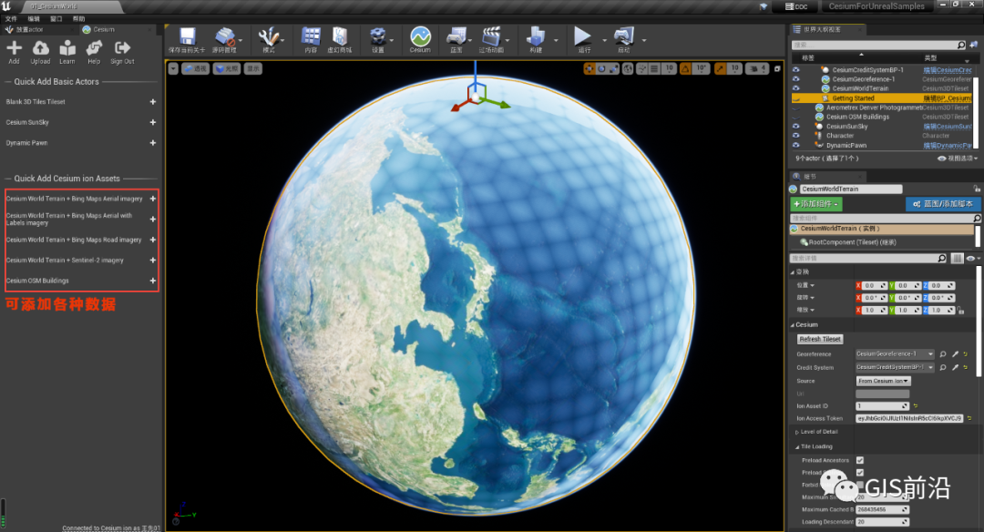Click the Ion Access Token input field

tap(909, 418)
